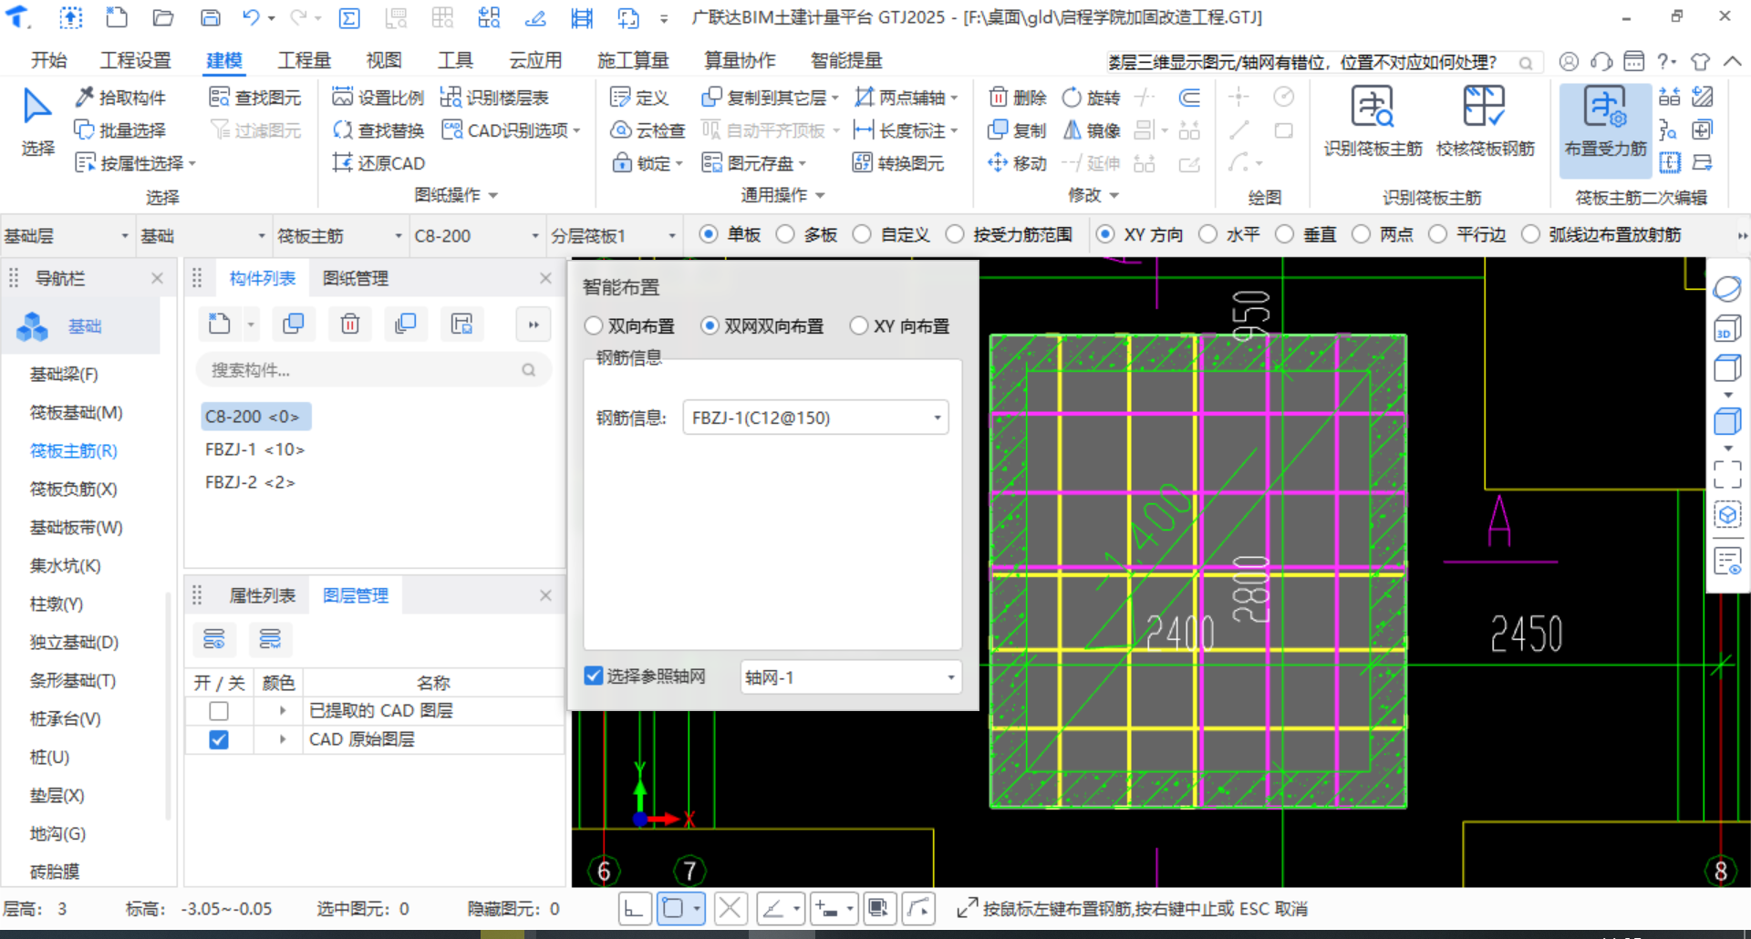
Task: Click the 拾取构件 tool
Action: pyautogui.click(x=120, y=98)
